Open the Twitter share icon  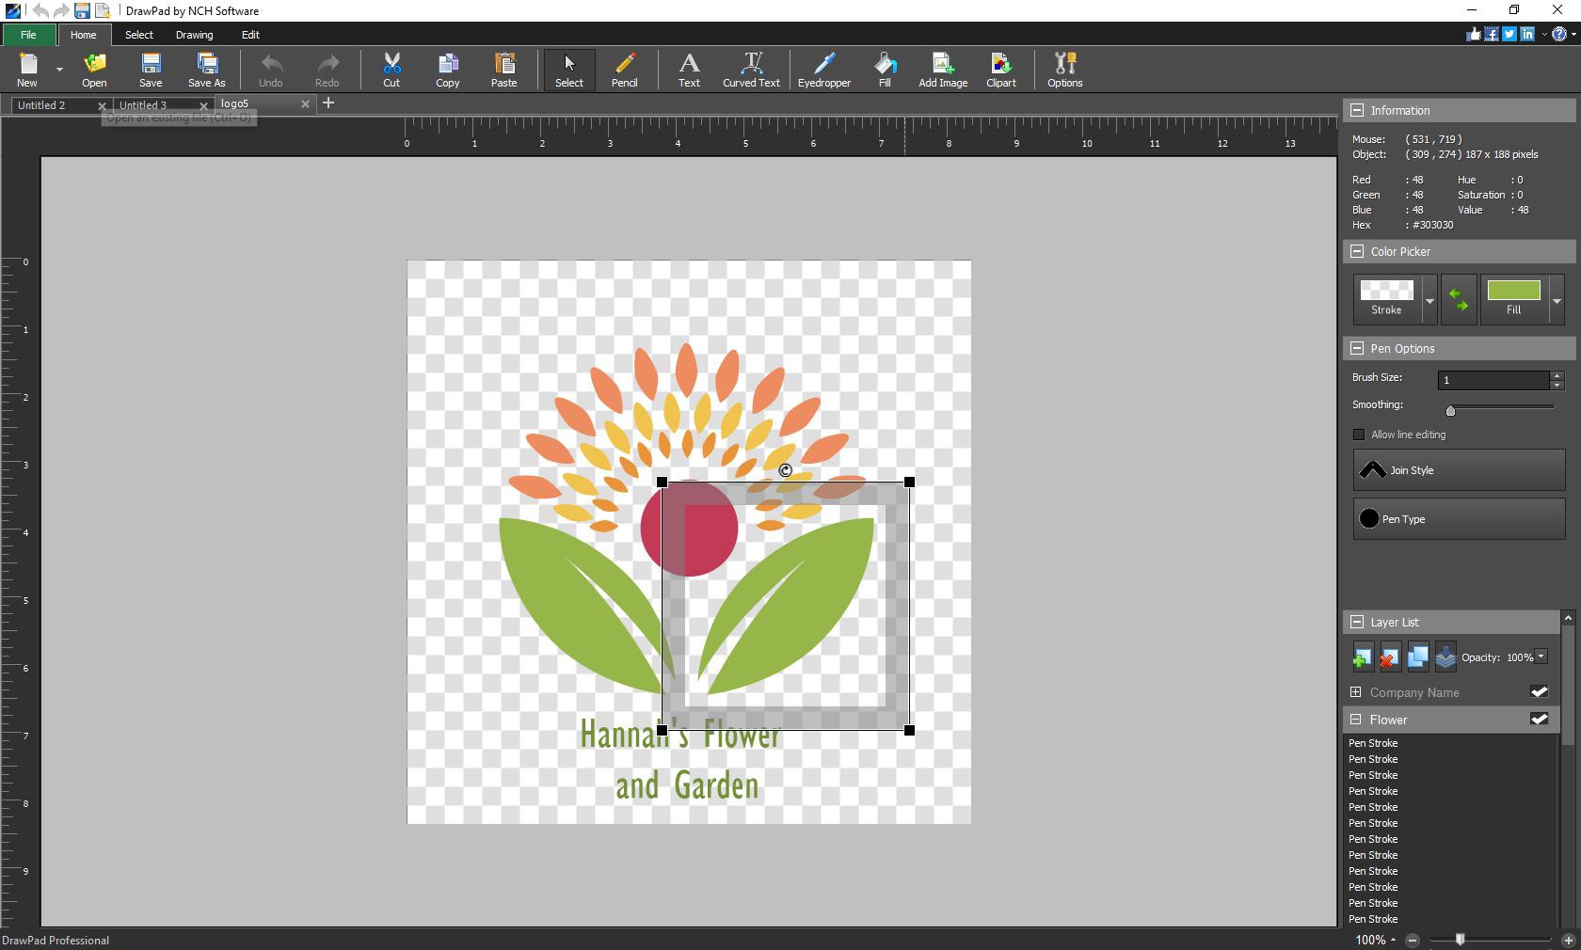pos(1509,34)
